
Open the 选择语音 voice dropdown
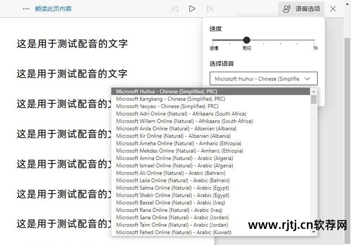[x=264, y=78]
